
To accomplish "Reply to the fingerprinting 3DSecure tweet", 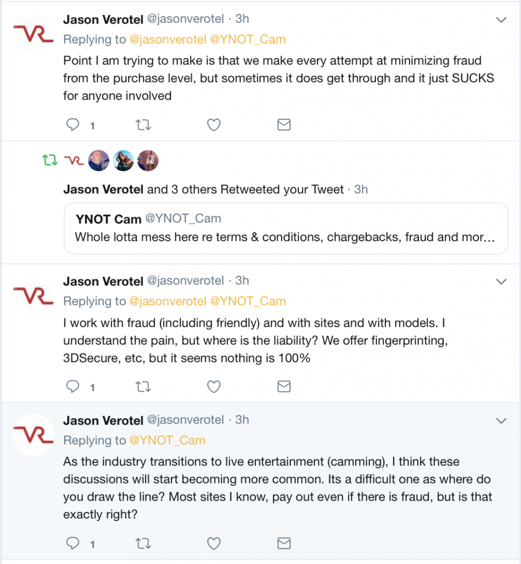I will pyautogui.click(x=73, y=386).
